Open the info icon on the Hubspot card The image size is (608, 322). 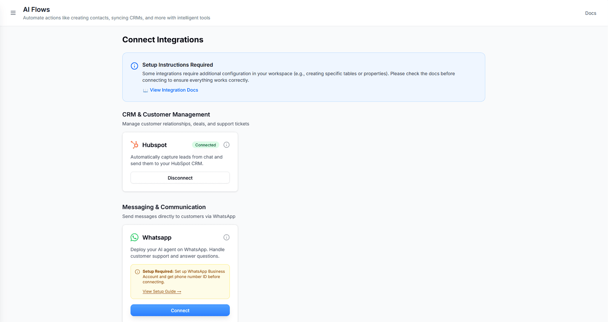226,145
